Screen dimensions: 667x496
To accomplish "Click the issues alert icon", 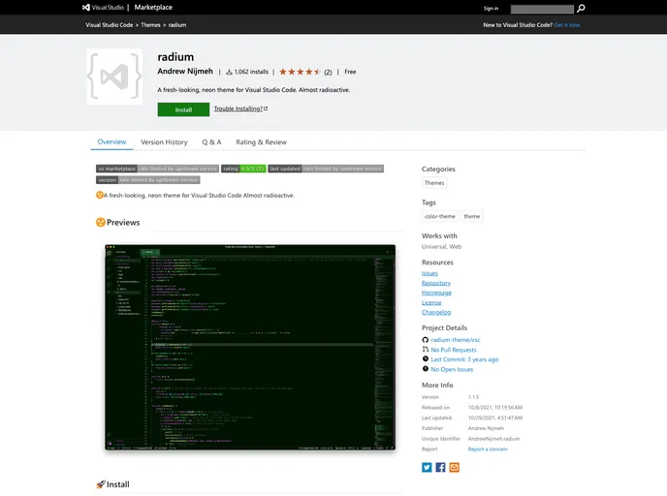I will 425,369.
